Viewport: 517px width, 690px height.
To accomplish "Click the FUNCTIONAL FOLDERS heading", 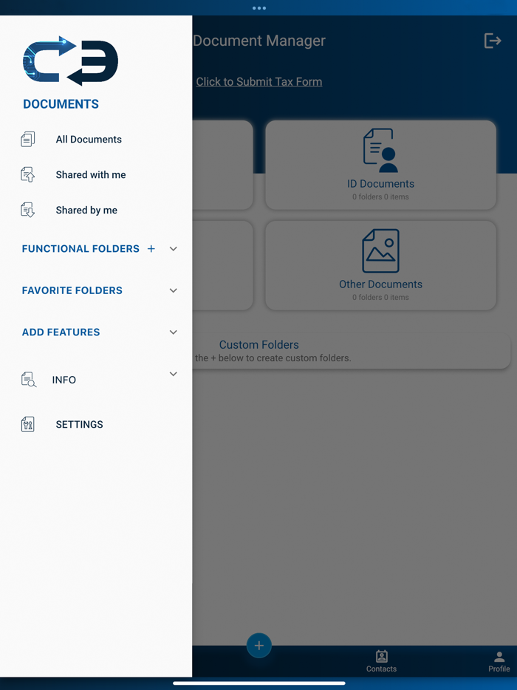I will pyautogui.click(x=81, y=249).
